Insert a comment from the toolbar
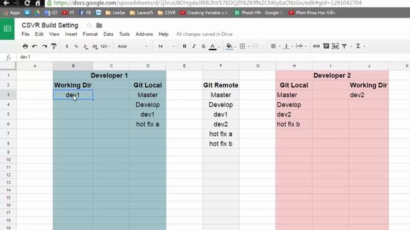The height and width of the screenshot is (230, 410). pos(326,46)
